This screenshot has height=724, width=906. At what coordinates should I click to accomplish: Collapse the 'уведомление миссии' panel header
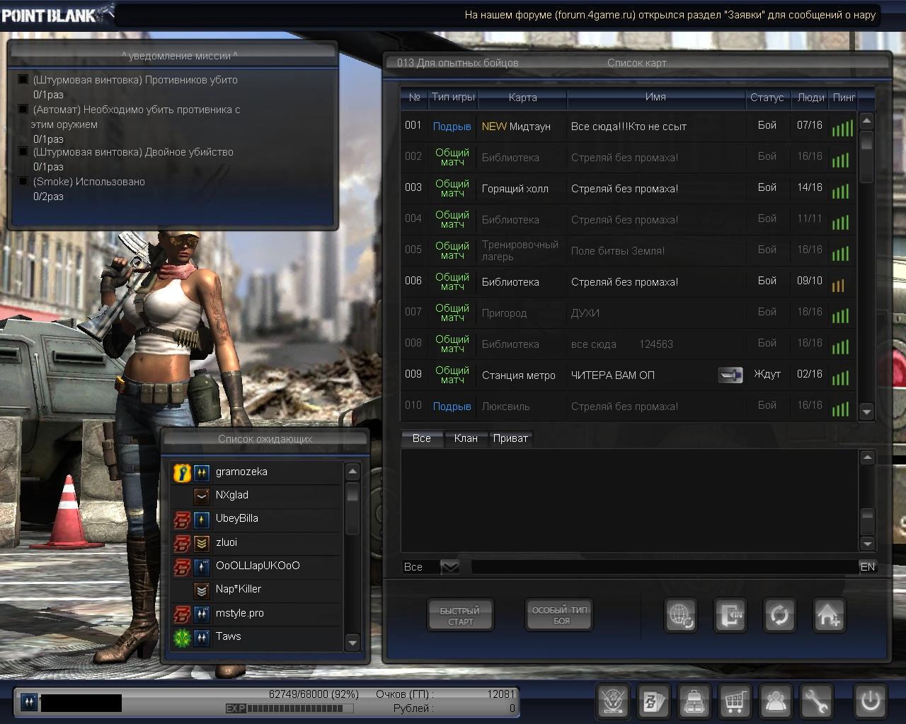(x=179, y=56)
